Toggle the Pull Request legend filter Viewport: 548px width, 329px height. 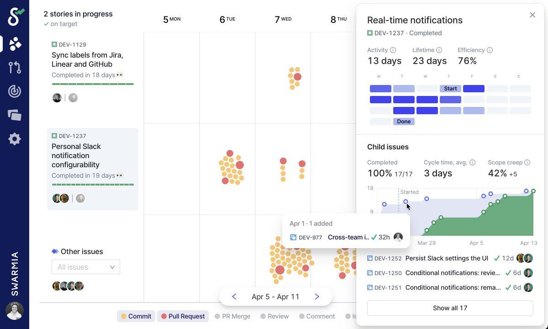183,316
